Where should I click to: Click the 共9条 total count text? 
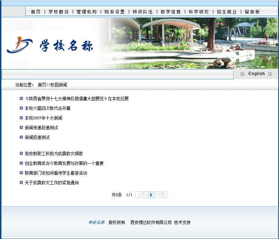117,195
